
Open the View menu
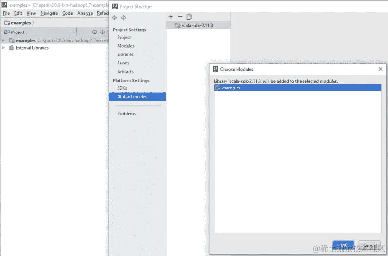pyautogui.click(x=31, y=13)
